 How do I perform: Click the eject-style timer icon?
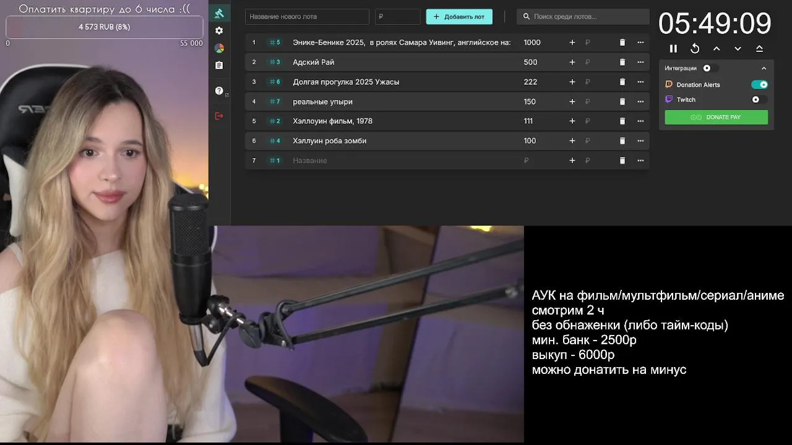coord(759,48)
